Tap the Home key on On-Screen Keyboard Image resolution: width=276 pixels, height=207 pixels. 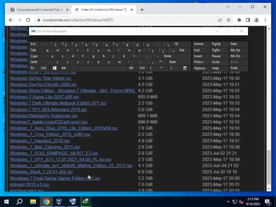coord(201,44)
